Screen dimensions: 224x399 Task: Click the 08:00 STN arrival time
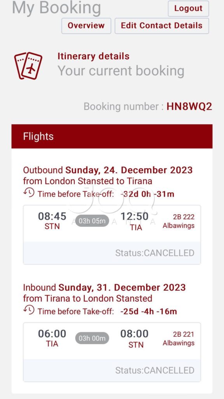(134, 339)
